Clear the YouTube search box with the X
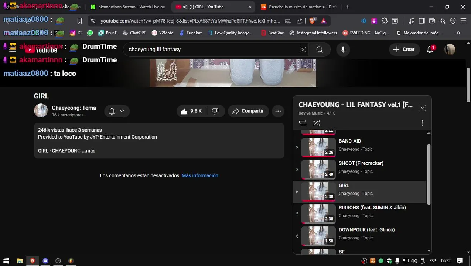The image size is (471, 266). (x=303, y=50)
